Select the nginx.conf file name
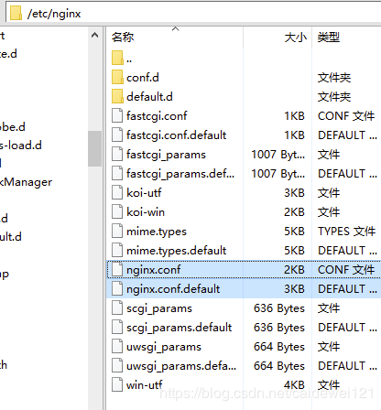 click(x=154, y=270)
